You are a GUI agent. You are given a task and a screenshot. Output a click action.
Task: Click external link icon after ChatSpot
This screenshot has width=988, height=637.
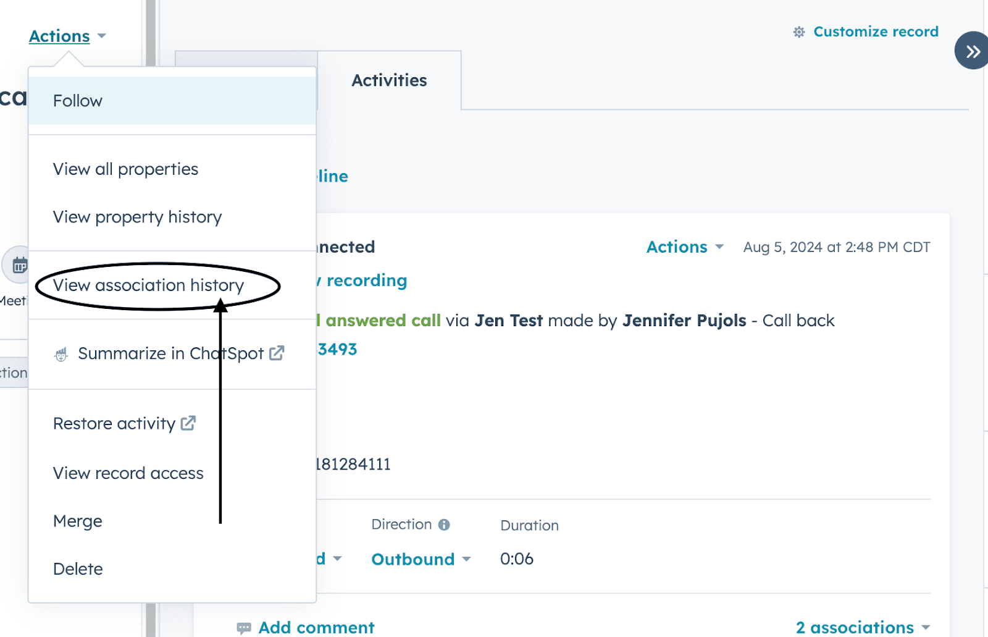click(277, 353)
